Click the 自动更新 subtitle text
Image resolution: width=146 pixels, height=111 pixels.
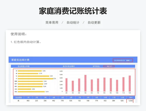click(x=94, y=23)
